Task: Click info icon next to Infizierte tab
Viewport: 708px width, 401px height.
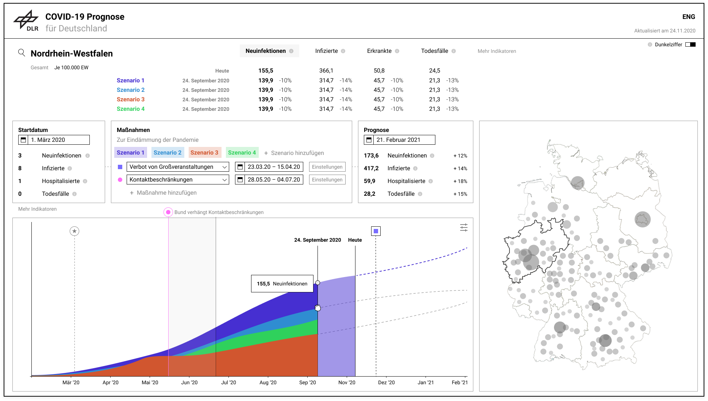Action: [343, 51]
